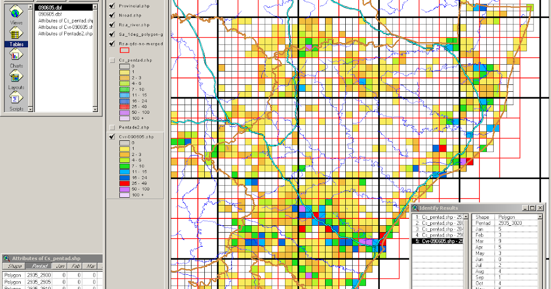This screenshot has width=551, height=289.
Task: Click the Pentad value 2935_3020 in Identify Results
Action: [509, 222]
